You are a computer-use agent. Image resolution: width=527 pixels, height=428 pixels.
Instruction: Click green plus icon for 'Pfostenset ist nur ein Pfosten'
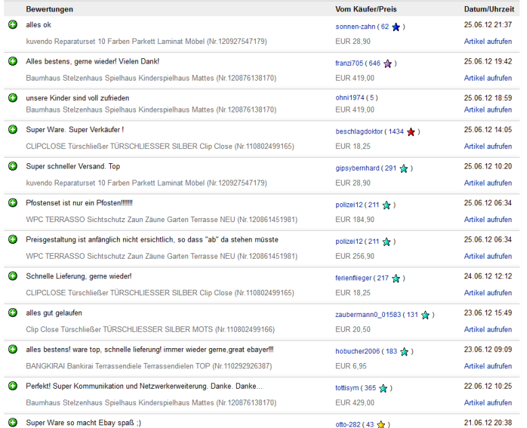[13, 203]
